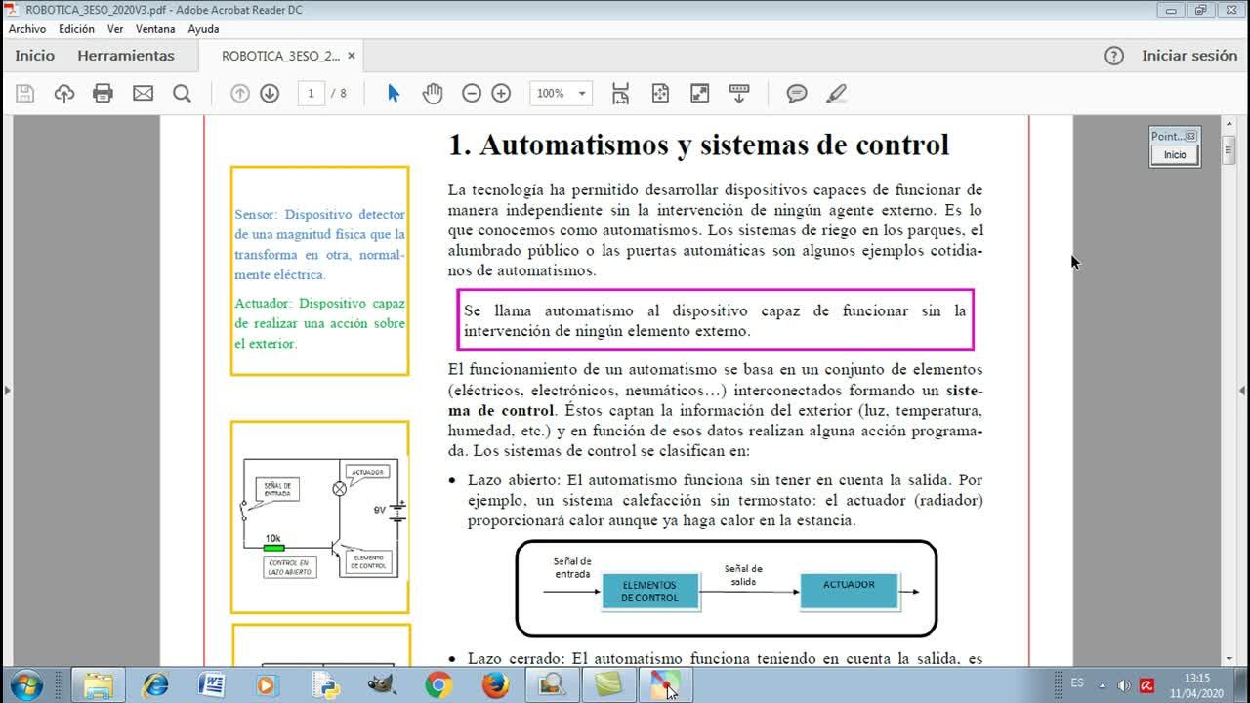Click the 'Sensor:' definition in the sidebar
The height and width of the screenshot is (703, 1250).
319,244
